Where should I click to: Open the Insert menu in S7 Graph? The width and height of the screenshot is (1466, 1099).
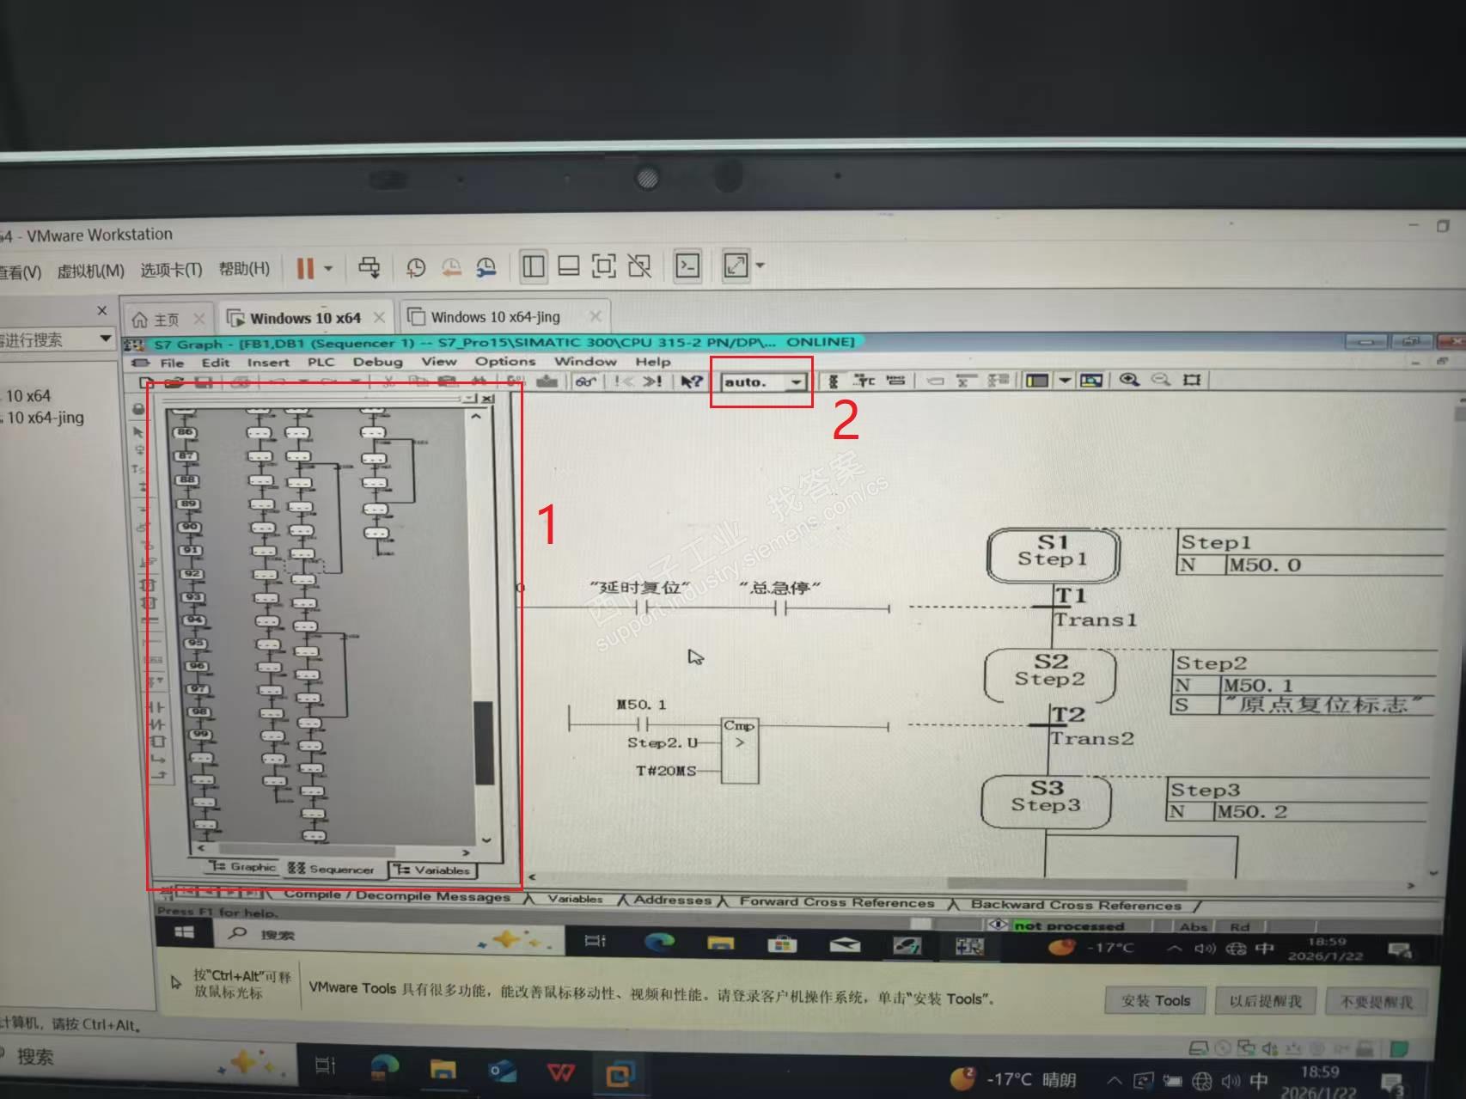[x=268, y=363]
